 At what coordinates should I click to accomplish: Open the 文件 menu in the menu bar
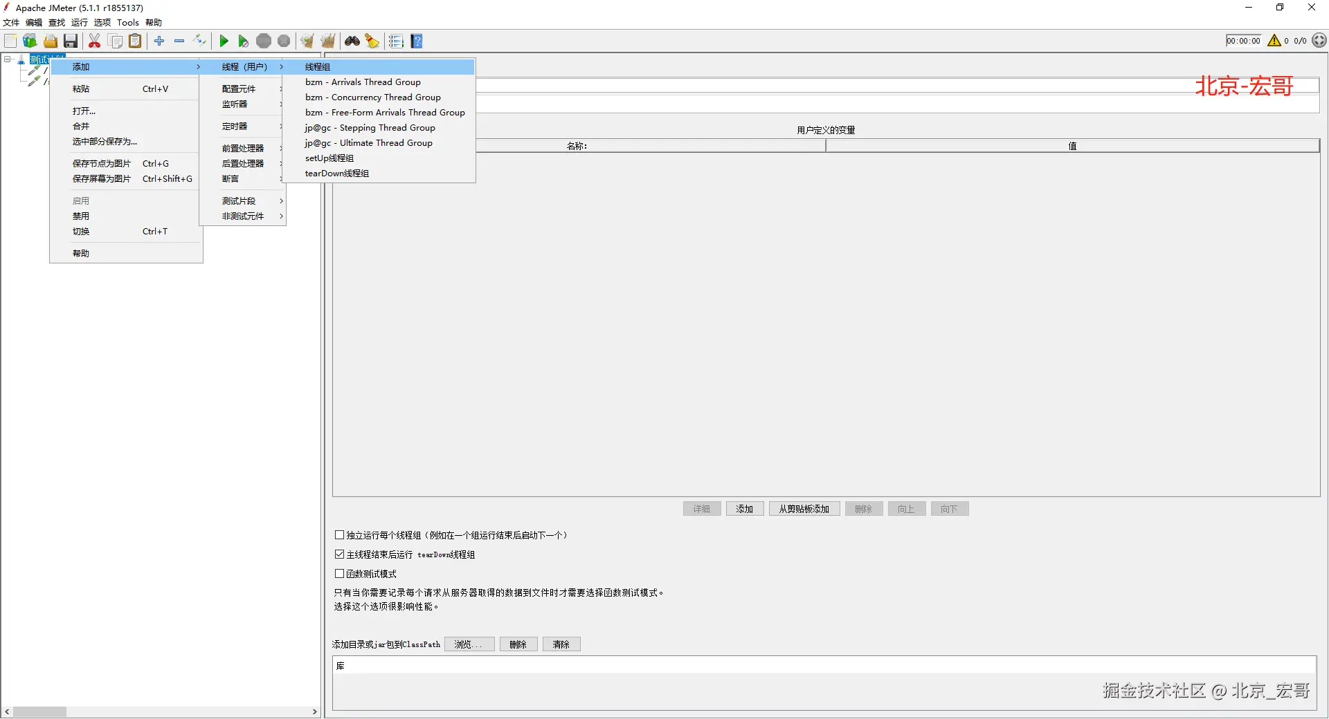[11, 23]
